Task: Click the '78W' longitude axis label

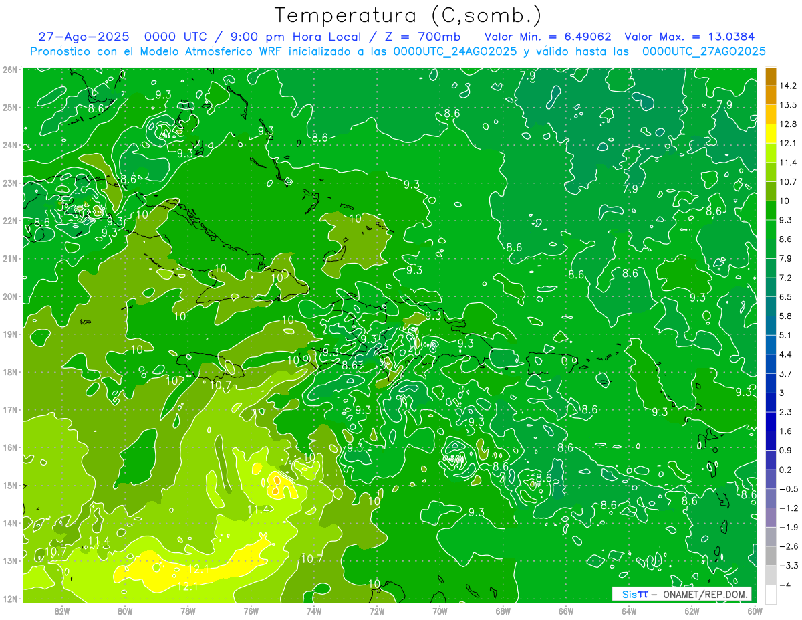Action: [x=188, y=611]
